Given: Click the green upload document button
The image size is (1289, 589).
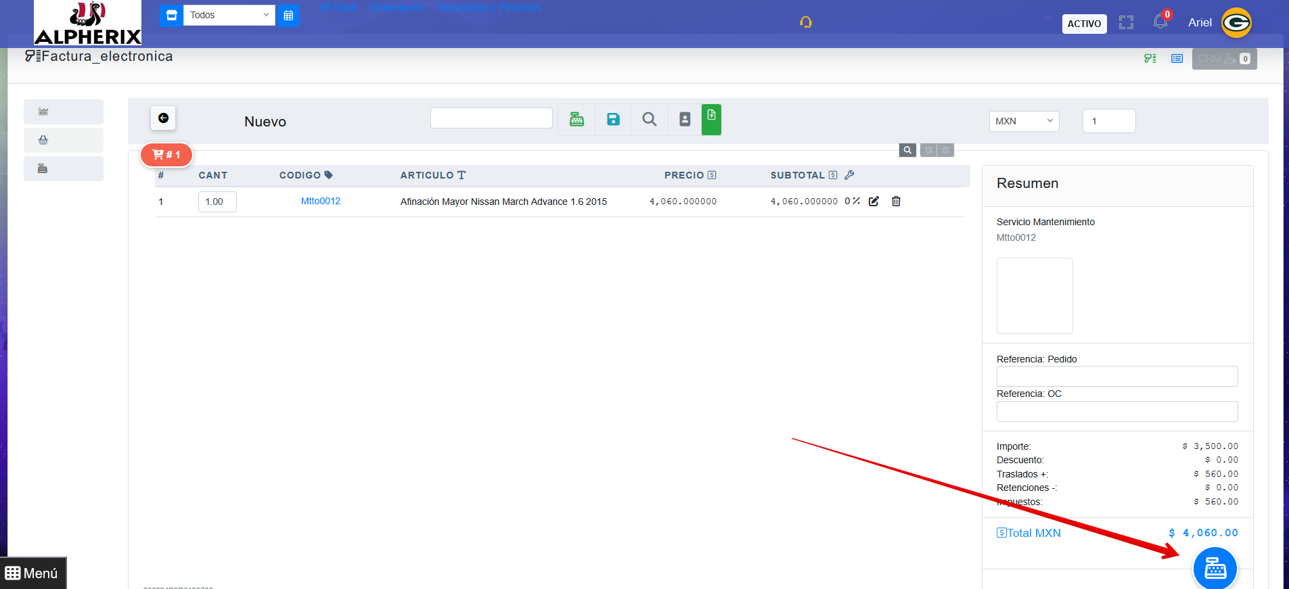Looking at the screenshot, I should click(711, 120).
